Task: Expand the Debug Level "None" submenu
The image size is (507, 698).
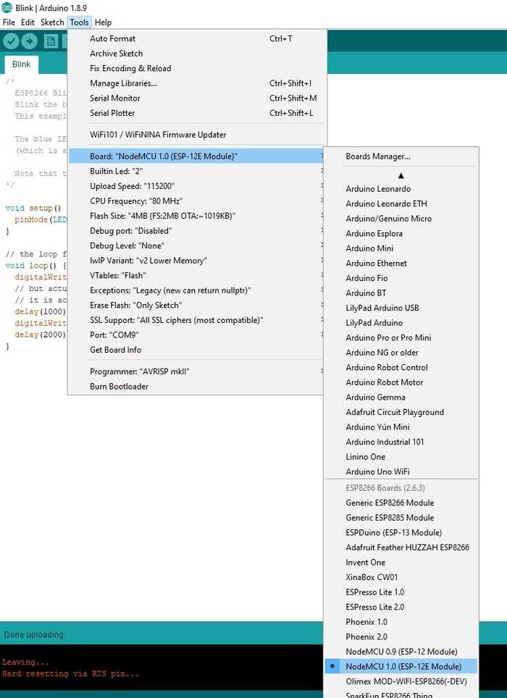Action: tap(197, 245)
